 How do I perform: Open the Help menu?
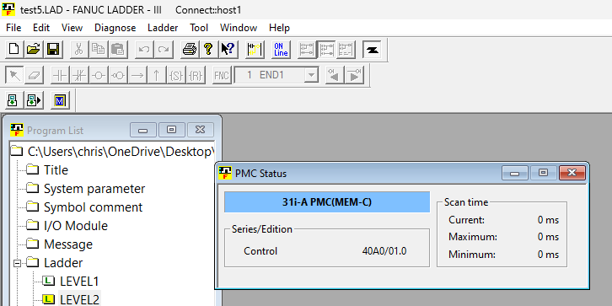point(280,28)
